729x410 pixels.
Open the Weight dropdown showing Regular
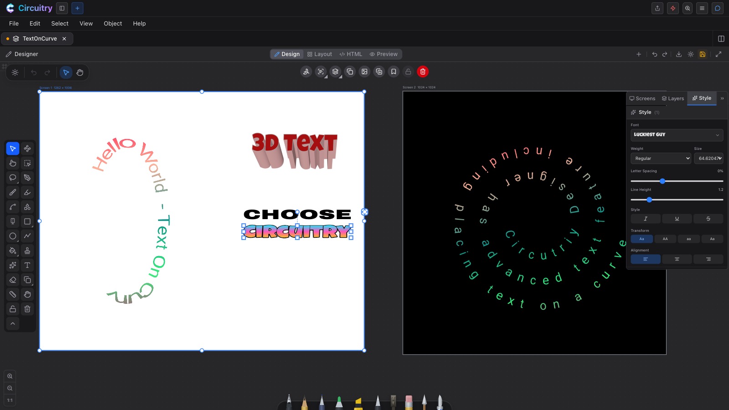[661, 159]
